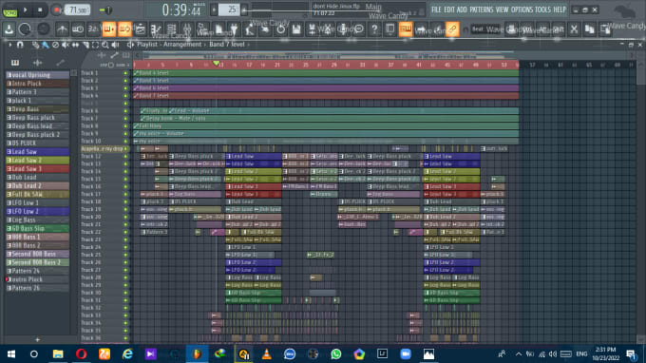The width and height of the screenshot is (646, 363).
Task: Mute Track 20 with its green dot
Action: [125, 217]
